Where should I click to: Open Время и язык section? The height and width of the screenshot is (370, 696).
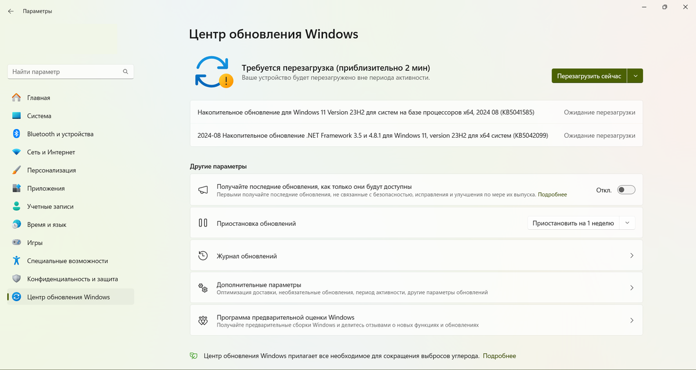tap(70, 225)
